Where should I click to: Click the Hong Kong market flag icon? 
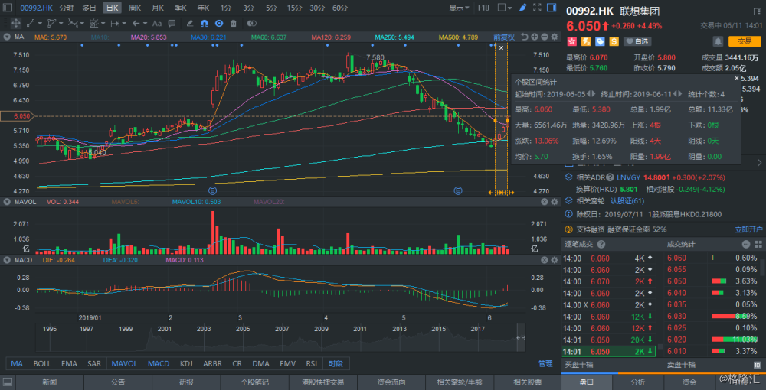(x=571, y=41)
